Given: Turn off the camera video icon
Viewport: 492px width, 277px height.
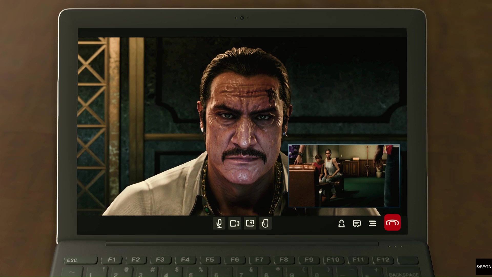Looking at the screenshot, I should 234,223.
